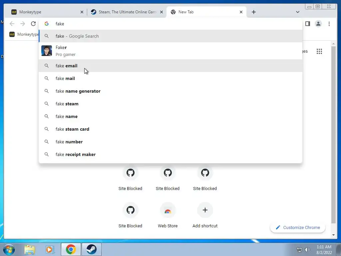Viewport: 341px width, 256px height.
Task: Select 'fake - Google Search' suggestion
Action: (x=170, y=36)
